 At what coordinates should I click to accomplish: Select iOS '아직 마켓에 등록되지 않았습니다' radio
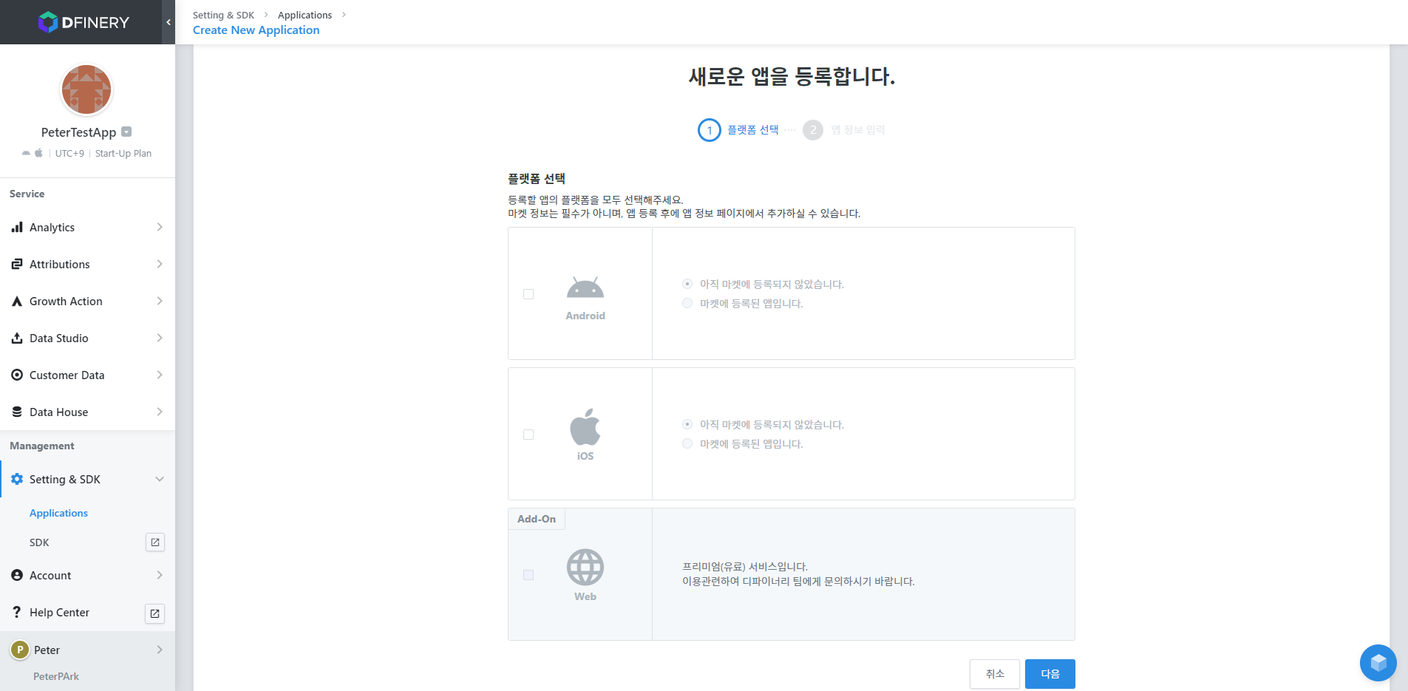(687, 424)
